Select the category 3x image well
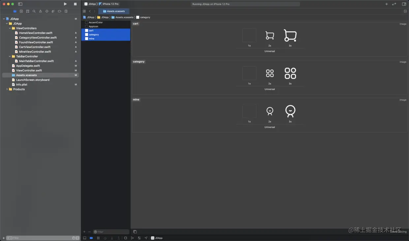This screenshot has height=241, width=409. click(x=290, y=73)
